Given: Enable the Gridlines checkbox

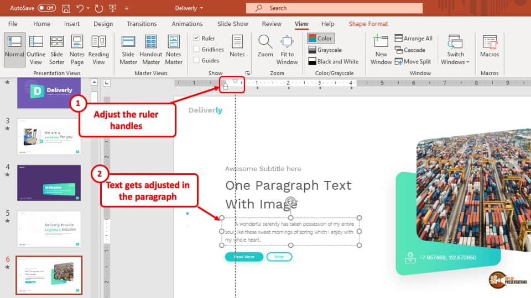Looking at the screenshot, I should click(x=196, y=49).
